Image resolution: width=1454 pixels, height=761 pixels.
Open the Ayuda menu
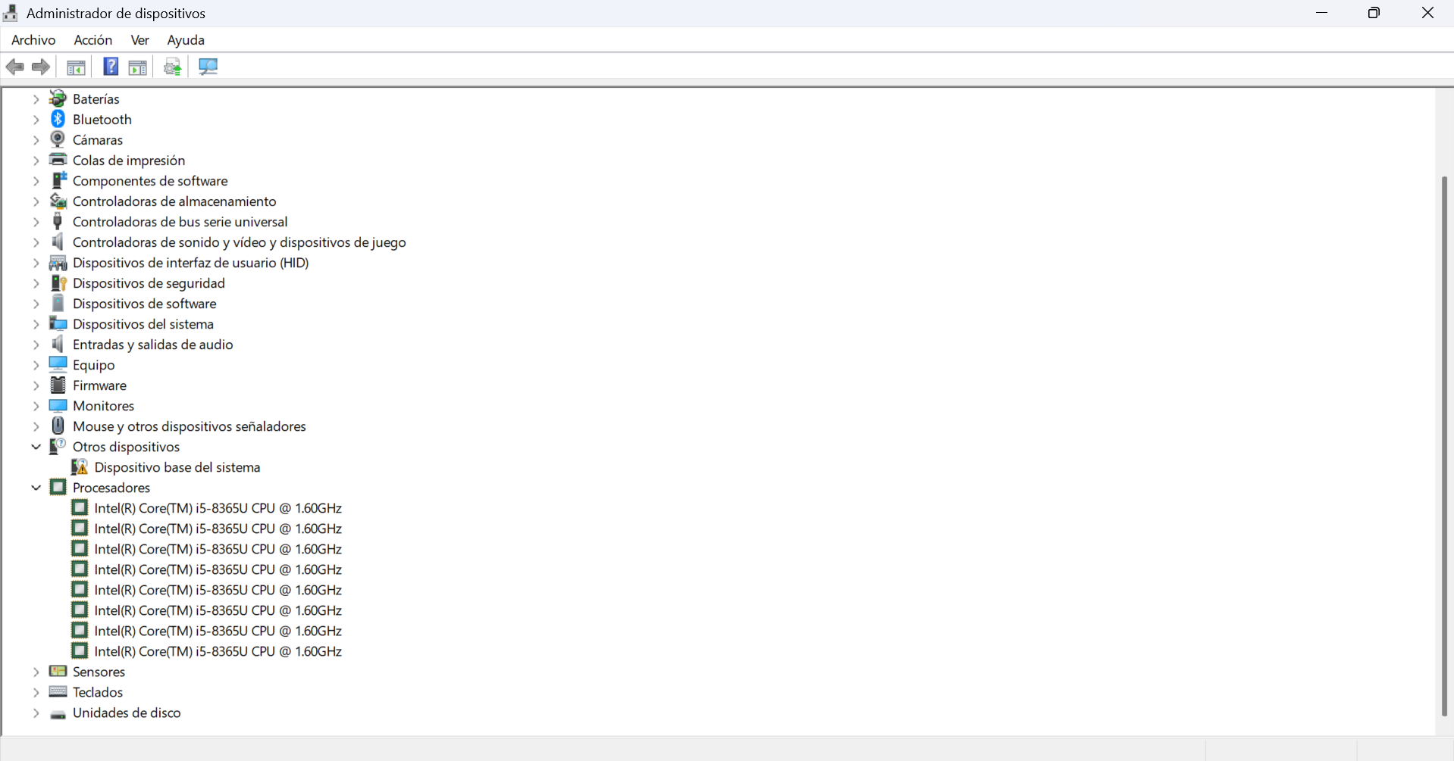pos(186,40)
